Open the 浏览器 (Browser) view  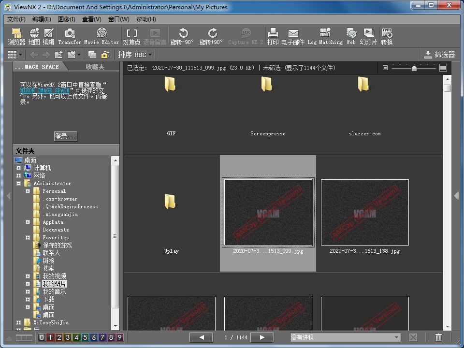tap(16, 36)
